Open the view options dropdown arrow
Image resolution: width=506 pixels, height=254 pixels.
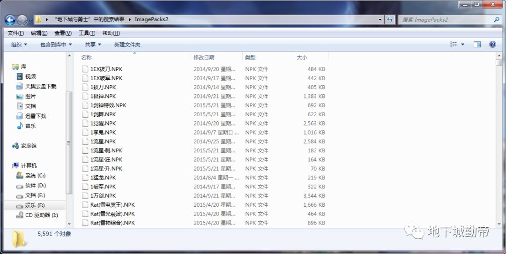click(463, 45)
